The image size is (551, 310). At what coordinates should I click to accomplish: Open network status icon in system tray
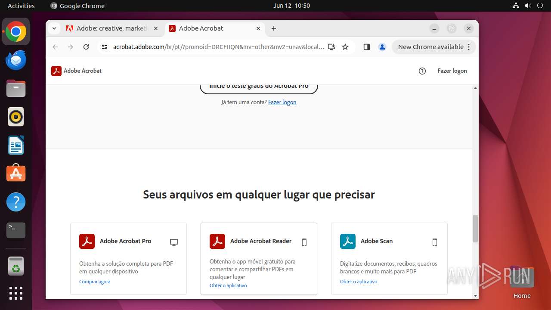516,6
